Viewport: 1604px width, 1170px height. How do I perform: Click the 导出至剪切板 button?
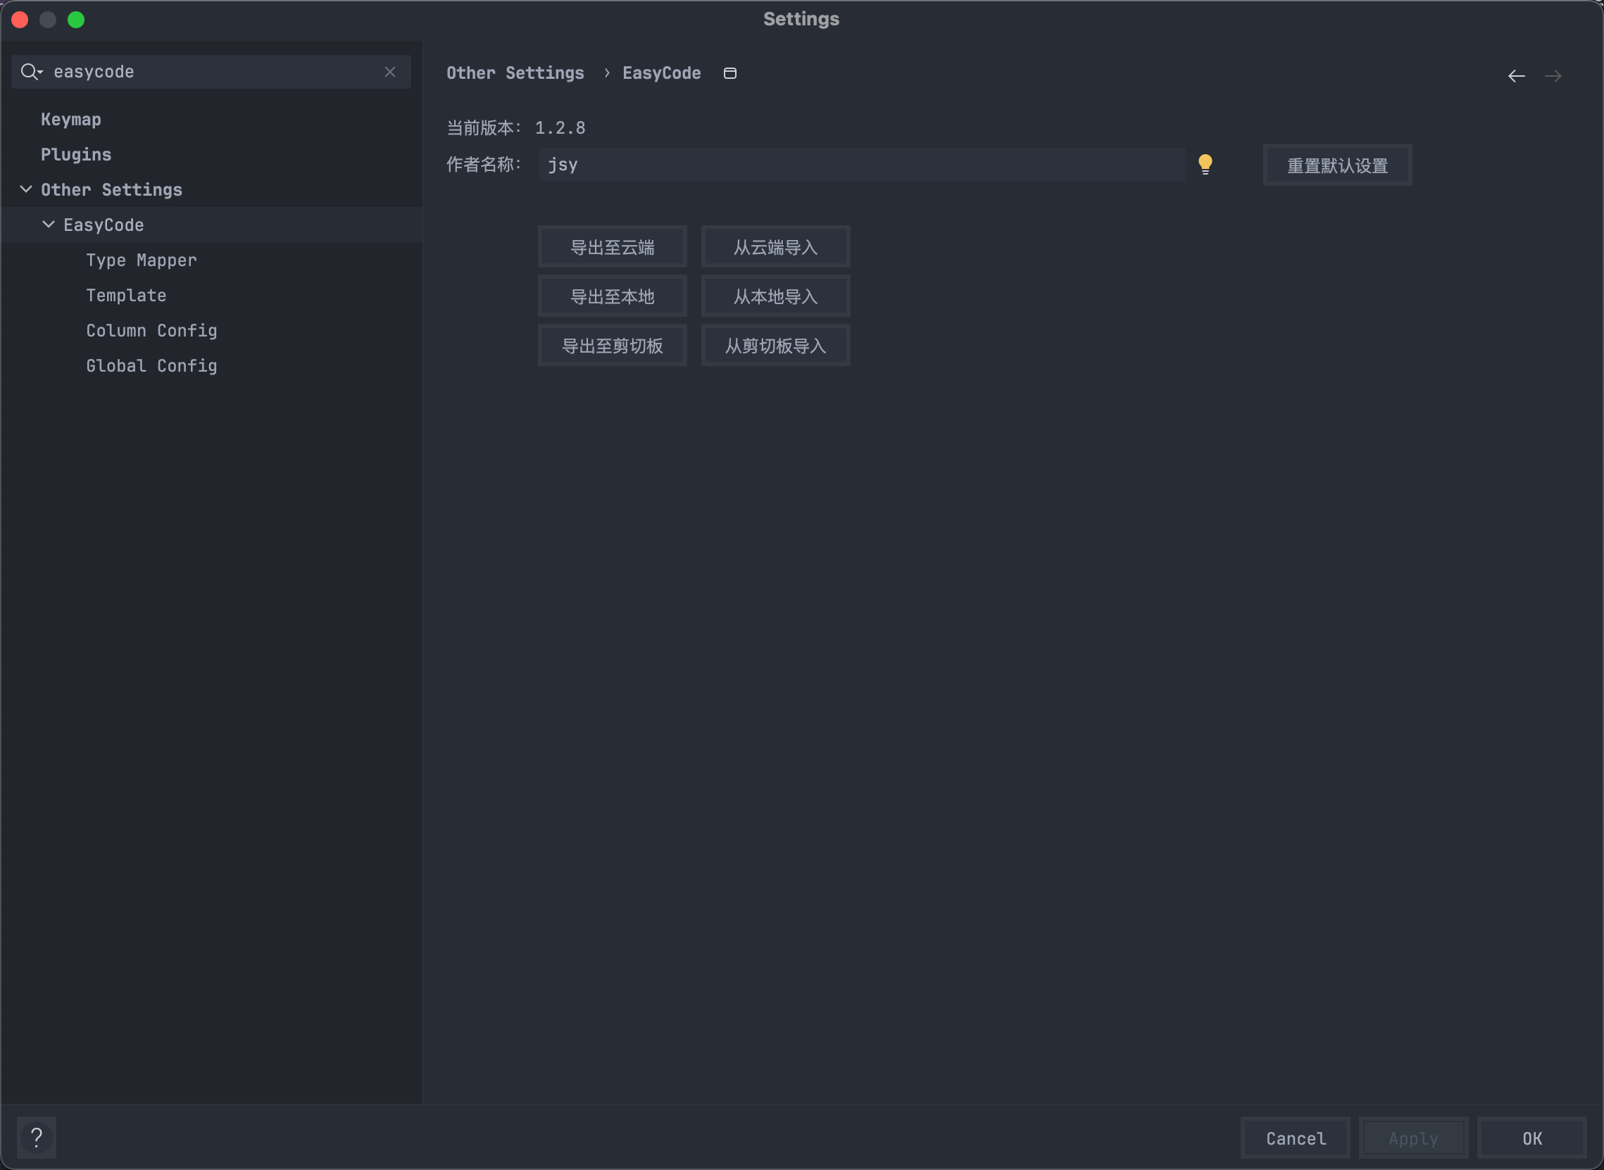(612, 345)
